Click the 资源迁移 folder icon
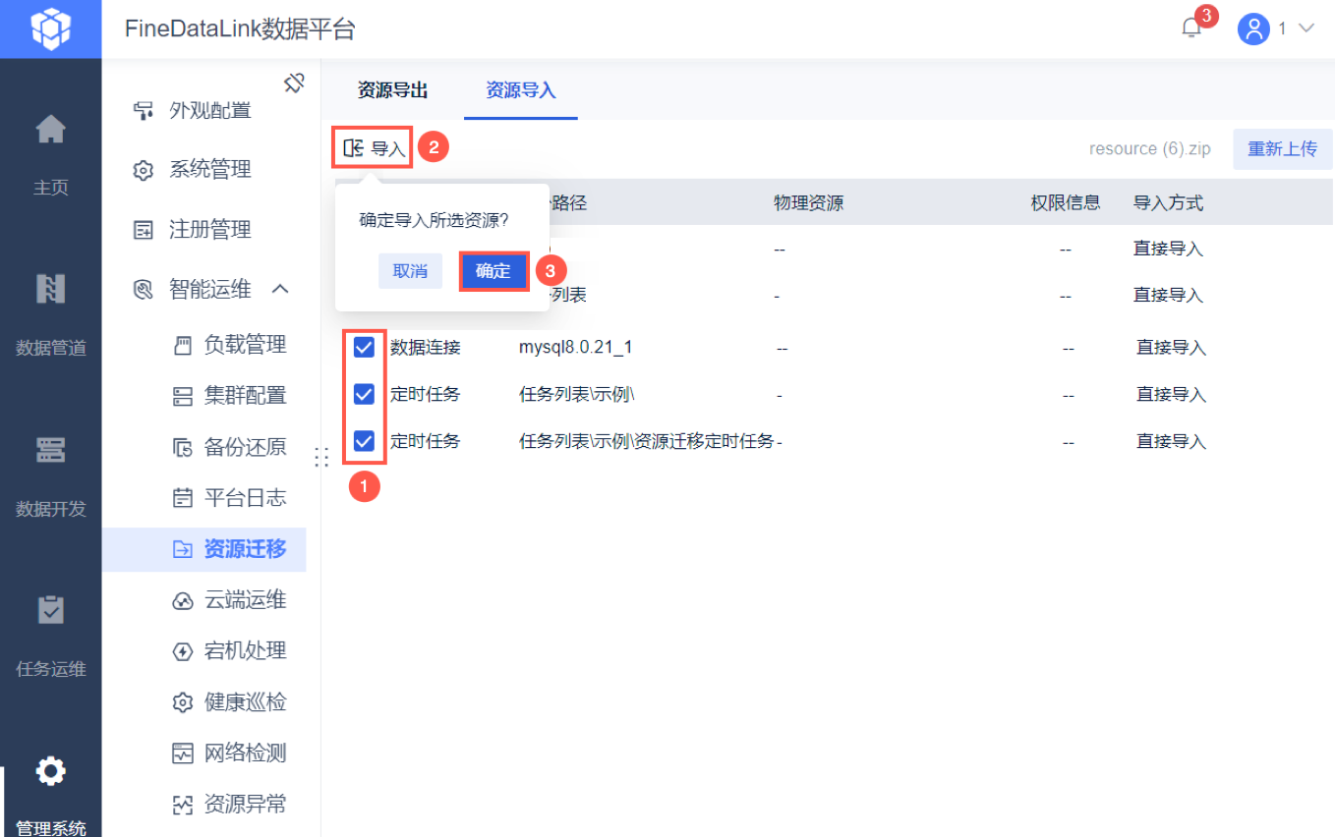 [x=183, y=549]
